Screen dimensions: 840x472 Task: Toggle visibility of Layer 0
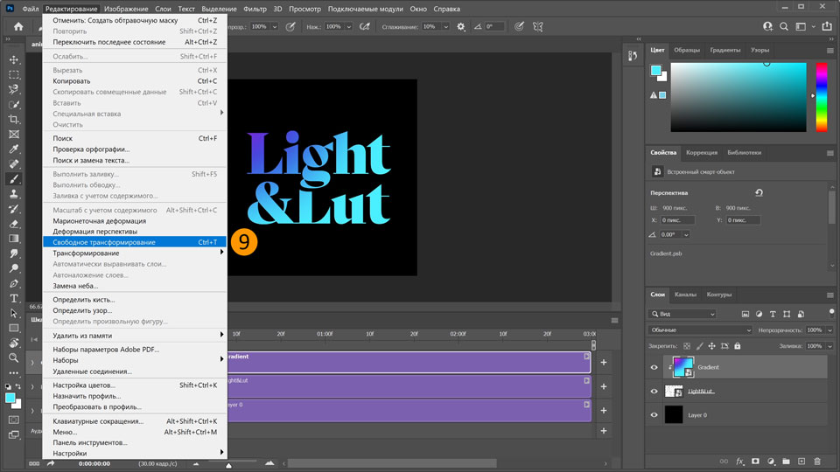click(654, 415)
